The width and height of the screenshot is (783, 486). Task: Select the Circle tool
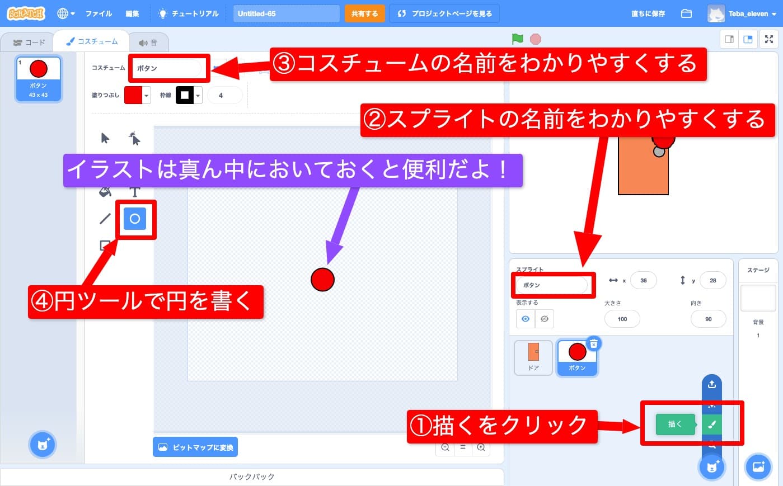point(134,219)
